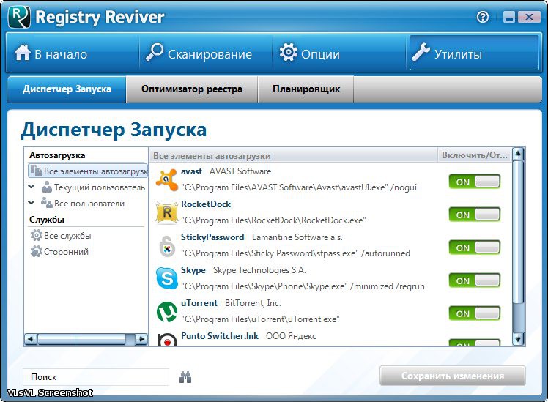This screenshot has height=402, width=548.
Task: Click the Все пользователи users icon
Action: click(x=46, y=203)
